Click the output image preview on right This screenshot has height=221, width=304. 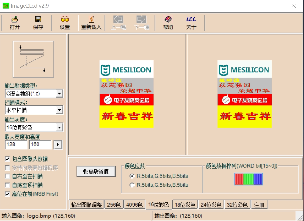[x=244, y=94]
